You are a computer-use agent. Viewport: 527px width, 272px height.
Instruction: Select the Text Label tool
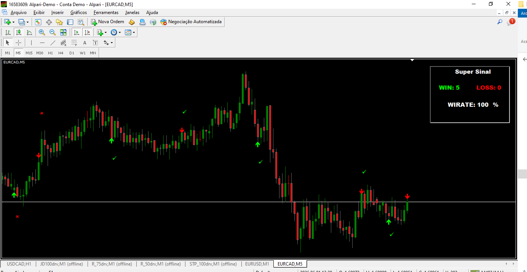(x=95, y=43)
